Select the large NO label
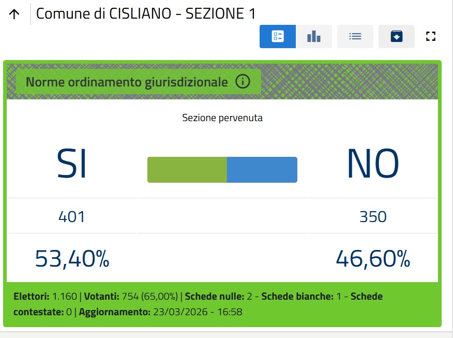Viewport: 453px width, 338px height. click(x=373, y=165)
